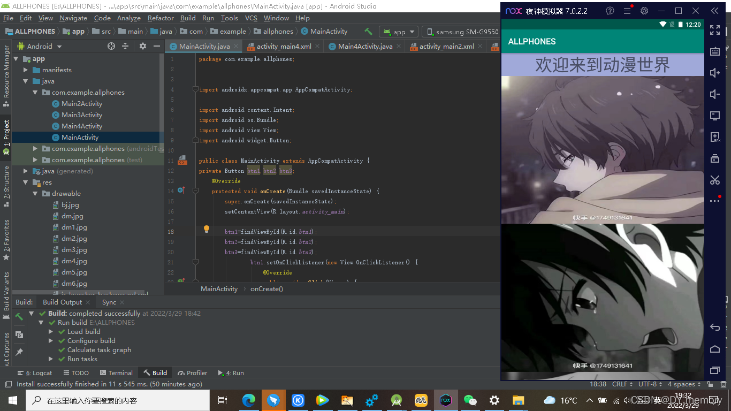
Task: Collapse the drawable folder
Action: tap(35, 194)
